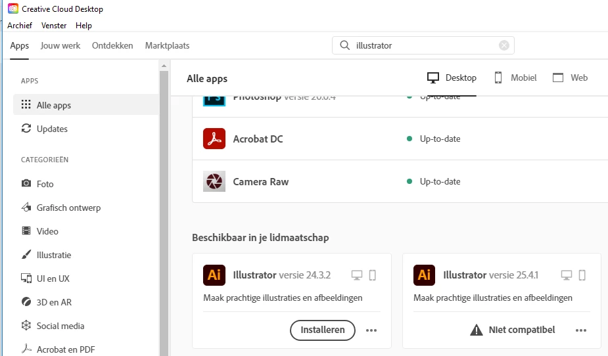Image resolution: width=608 pixels, height=356 pixels.
Task: Click the Alle apps page heading
Action: 207,79
